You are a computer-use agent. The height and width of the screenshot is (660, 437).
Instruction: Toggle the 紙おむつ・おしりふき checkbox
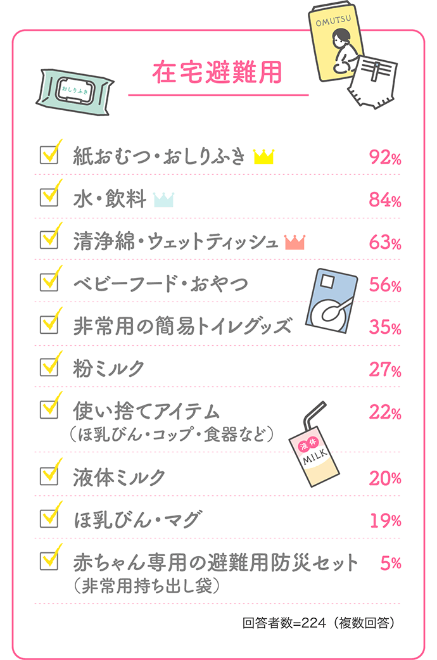[49, 156]
